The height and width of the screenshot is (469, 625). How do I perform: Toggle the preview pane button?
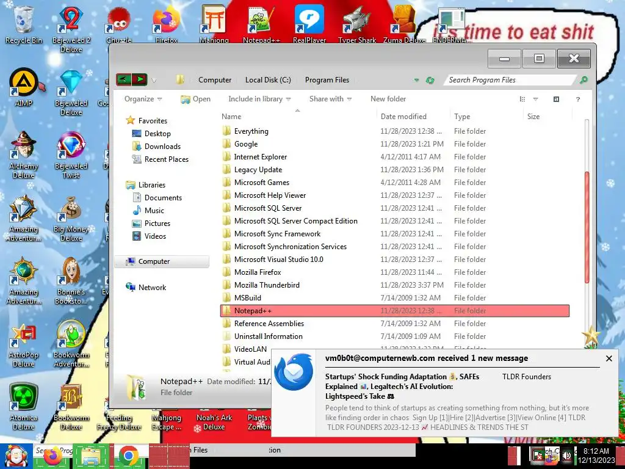click(x=557, y=100)
